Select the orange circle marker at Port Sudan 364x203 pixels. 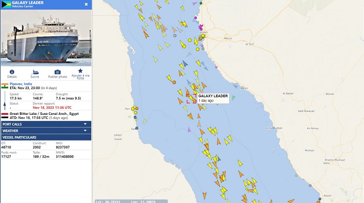click(137, 109)
